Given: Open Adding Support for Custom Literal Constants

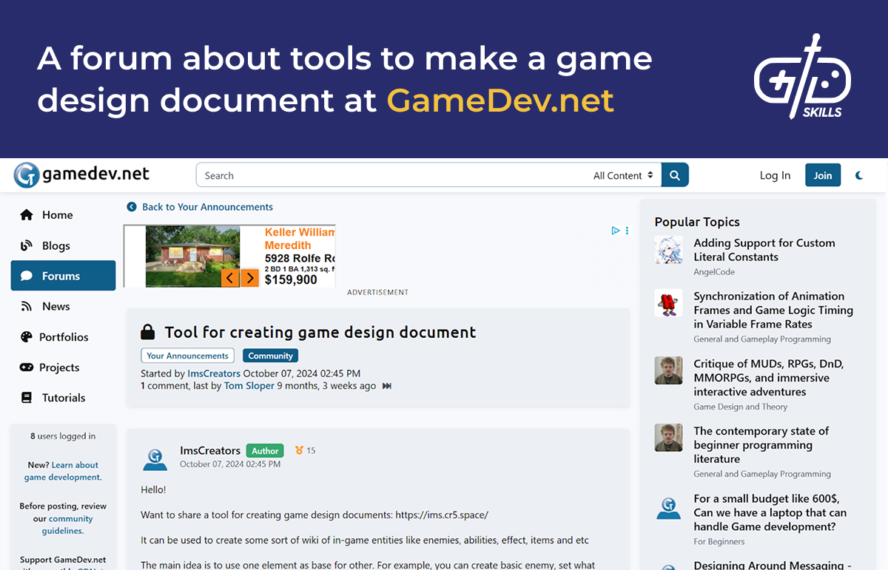Looking at the screenshot, I should click(764, 250).
